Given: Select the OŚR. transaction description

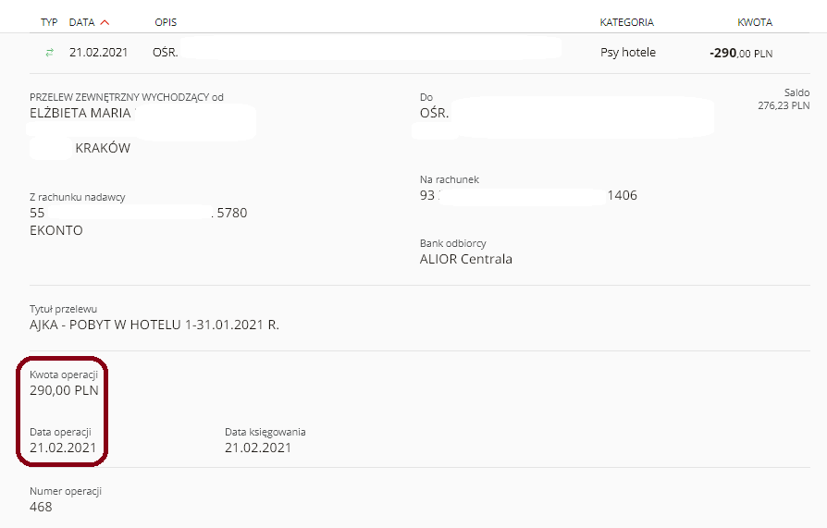Looking at the screenshot, I should [165, 52].
